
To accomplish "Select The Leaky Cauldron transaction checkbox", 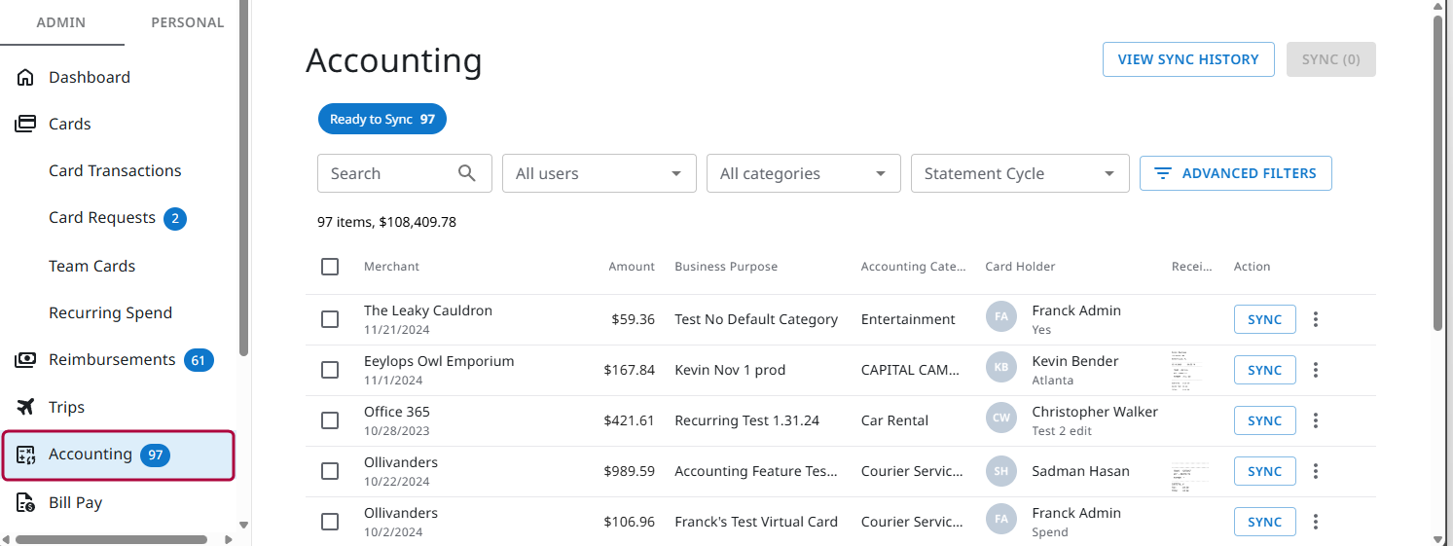I will click(330, 319).
